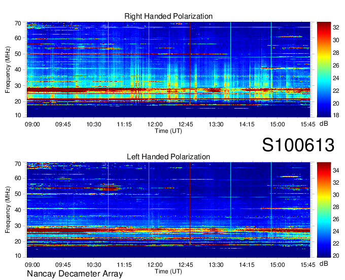345x280 pixels.
Task: Click "11:15" time tick of Left Handed plot
Action: coord(124,265)
